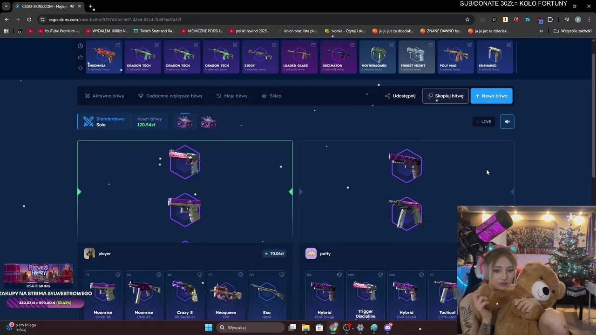596x335 pixels.
Task: Open the Chrome extensions puzzle icon
Action: 550,20
